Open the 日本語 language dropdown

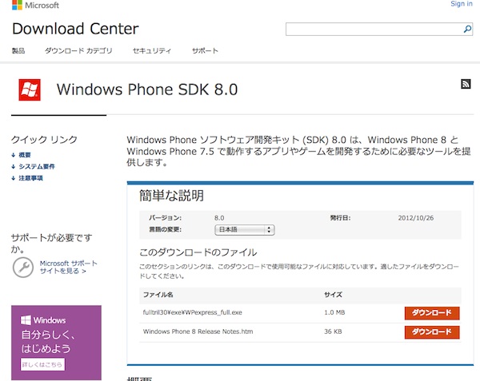point(245,230)
